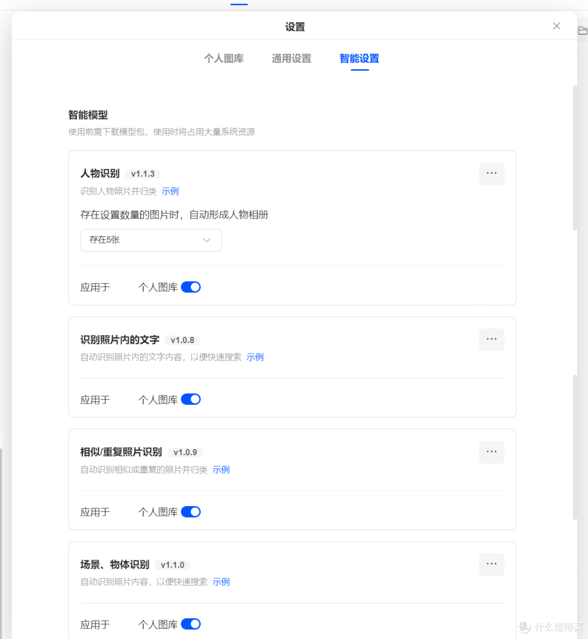Click version label v1.0.9
This screenshot has width=588, height=639.
[185, 452]
